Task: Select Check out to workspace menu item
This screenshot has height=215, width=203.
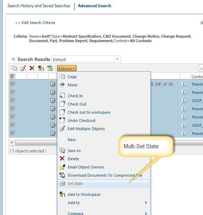Action: click(x=104, y=112)
